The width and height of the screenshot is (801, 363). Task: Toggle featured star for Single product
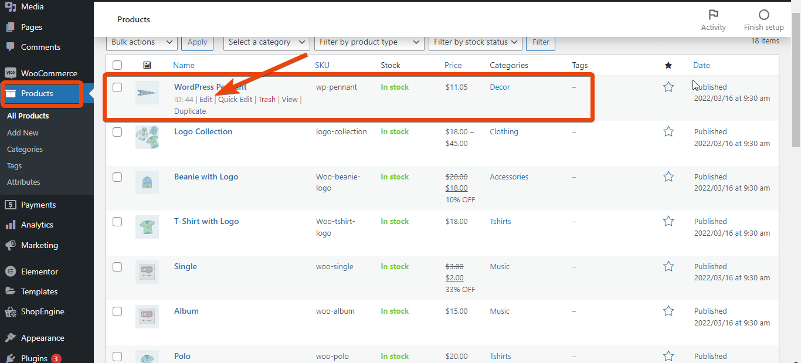pyautogui.click(x=668, y=266)
